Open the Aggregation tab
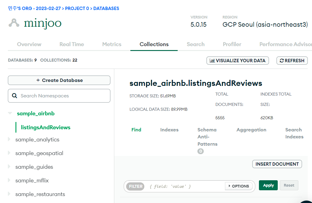The width and height of the screenshot is (312, 203). [251, 130]
